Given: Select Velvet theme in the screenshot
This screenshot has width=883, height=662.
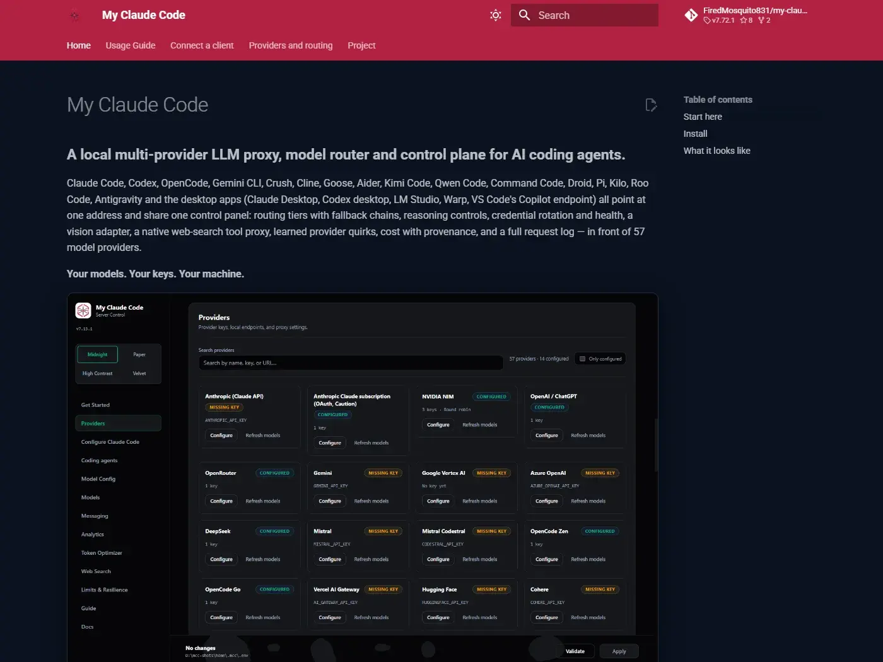Looking at the screenshot, I should point(139,373).
